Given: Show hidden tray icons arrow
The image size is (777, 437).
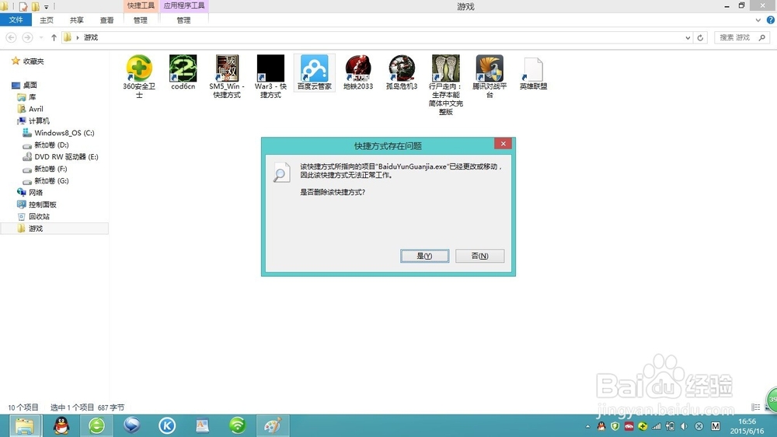Looking at the screenshot, I should pyautogui.click(x=587, y=426).
